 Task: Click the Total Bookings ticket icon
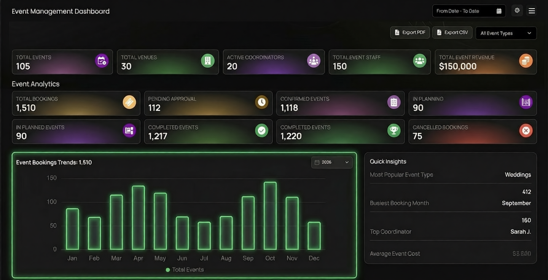click(129, 102)
